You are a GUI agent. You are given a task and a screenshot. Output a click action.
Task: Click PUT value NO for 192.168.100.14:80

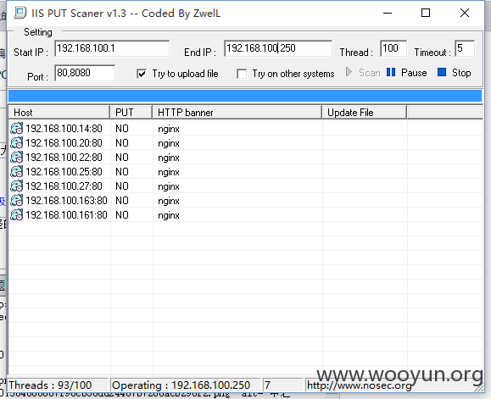point(122,129)
